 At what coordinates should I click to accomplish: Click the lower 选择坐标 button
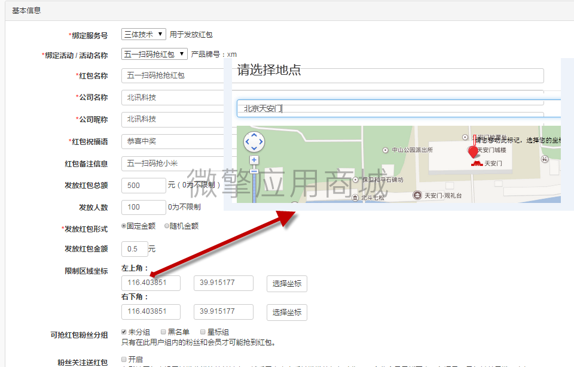pyautogui.click(x=286, y=312)
